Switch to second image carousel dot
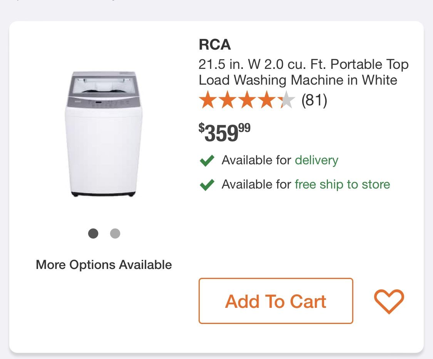The image size is (433, 359). (115, 234)
